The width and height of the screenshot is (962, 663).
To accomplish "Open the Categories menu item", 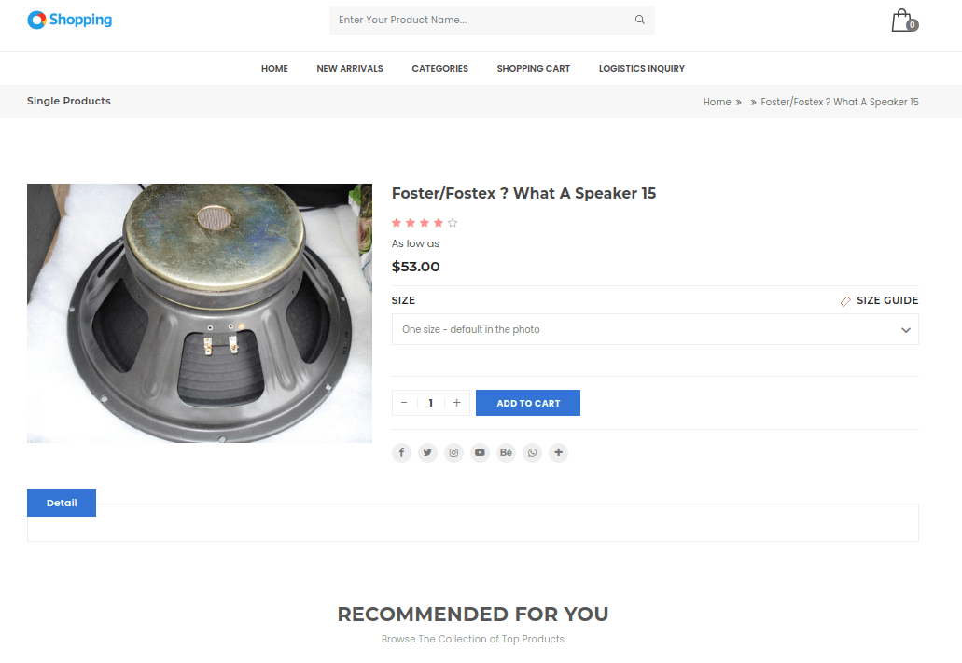I will click(439, 69).
